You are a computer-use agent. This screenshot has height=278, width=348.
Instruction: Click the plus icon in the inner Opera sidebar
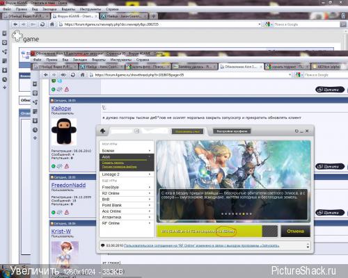pos(35,138)
